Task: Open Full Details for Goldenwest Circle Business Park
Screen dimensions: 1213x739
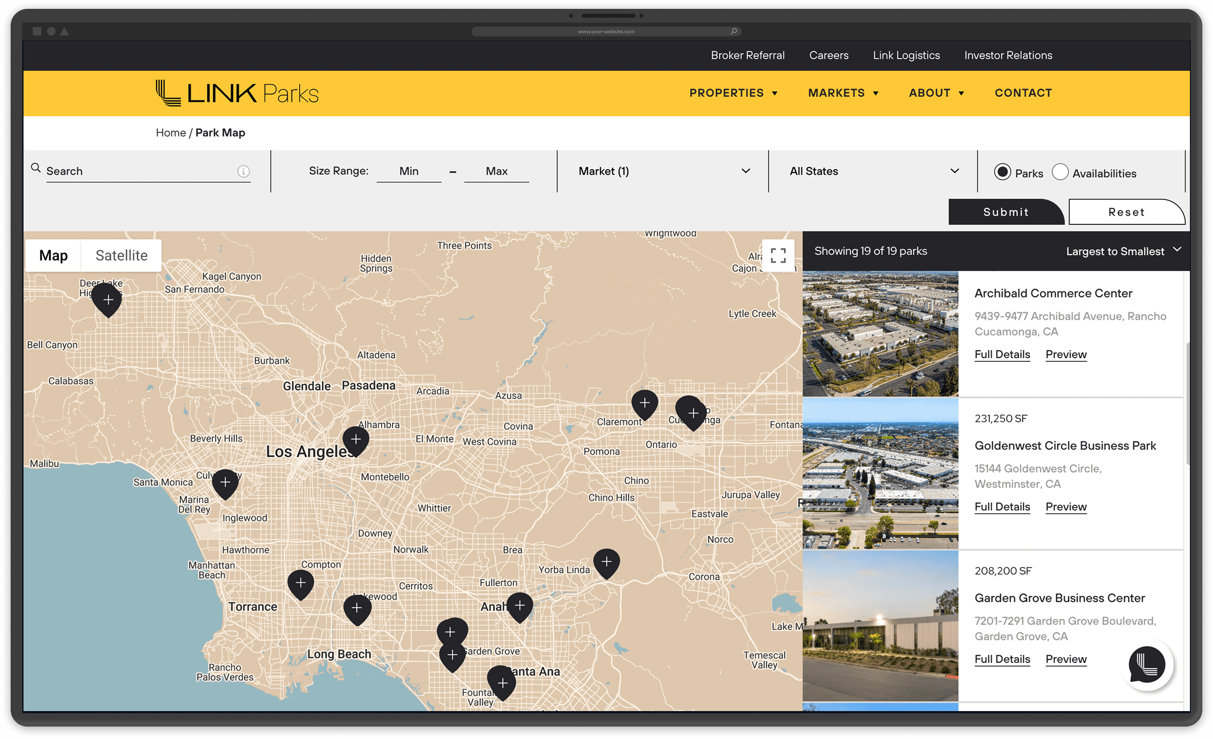Action: [x=1002, y=507]
